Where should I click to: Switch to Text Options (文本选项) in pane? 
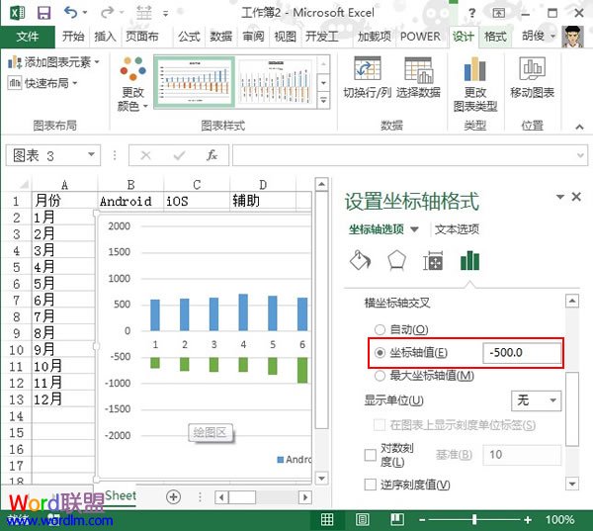(457, 229)
